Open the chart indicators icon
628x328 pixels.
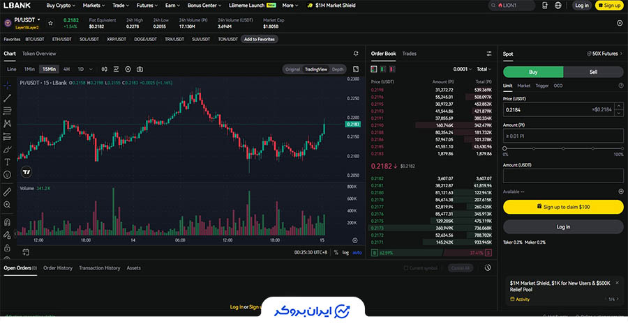pyautogui.click(x=116, y=69)
